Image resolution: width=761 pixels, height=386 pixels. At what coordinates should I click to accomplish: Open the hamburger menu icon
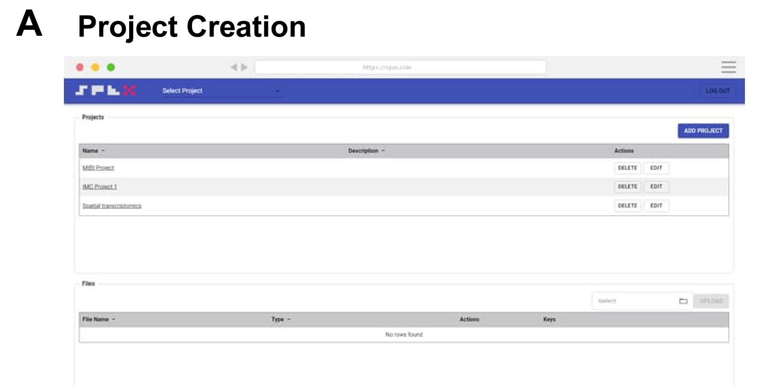(728, 67)
